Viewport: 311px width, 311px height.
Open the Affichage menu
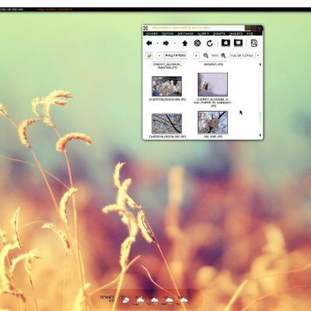pyautogui.click(x=185, y=33)
